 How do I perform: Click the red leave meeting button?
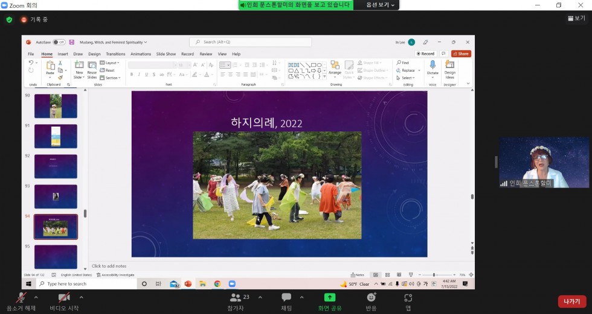point(571,301)
